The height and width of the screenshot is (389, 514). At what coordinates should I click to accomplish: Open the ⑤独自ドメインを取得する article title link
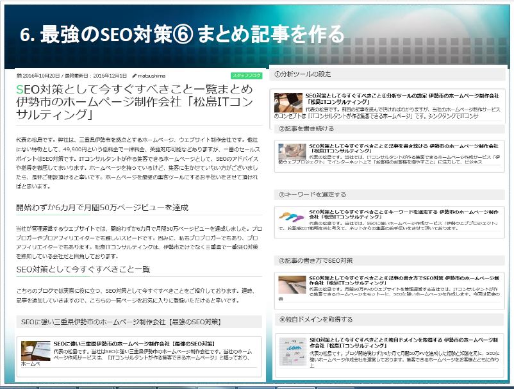tap(403, 343)
